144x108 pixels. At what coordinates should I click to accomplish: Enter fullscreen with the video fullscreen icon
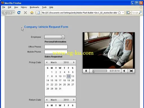click(131, 71)
